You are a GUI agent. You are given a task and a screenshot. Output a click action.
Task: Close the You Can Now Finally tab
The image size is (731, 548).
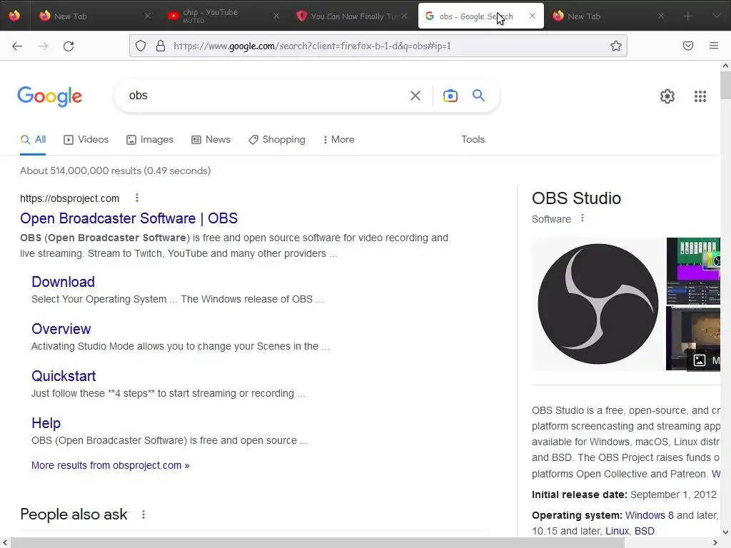(404, 16)
